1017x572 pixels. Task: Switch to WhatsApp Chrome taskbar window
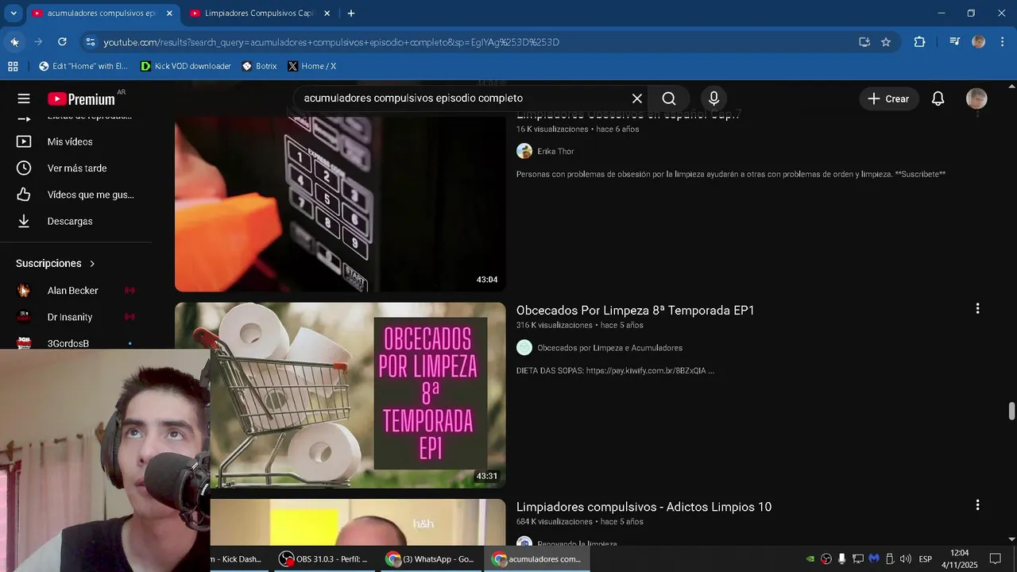coord(431,559)
